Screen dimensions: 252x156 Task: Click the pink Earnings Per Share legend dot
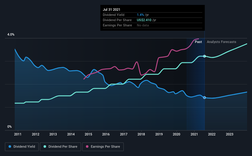click(x=87, y=146)
